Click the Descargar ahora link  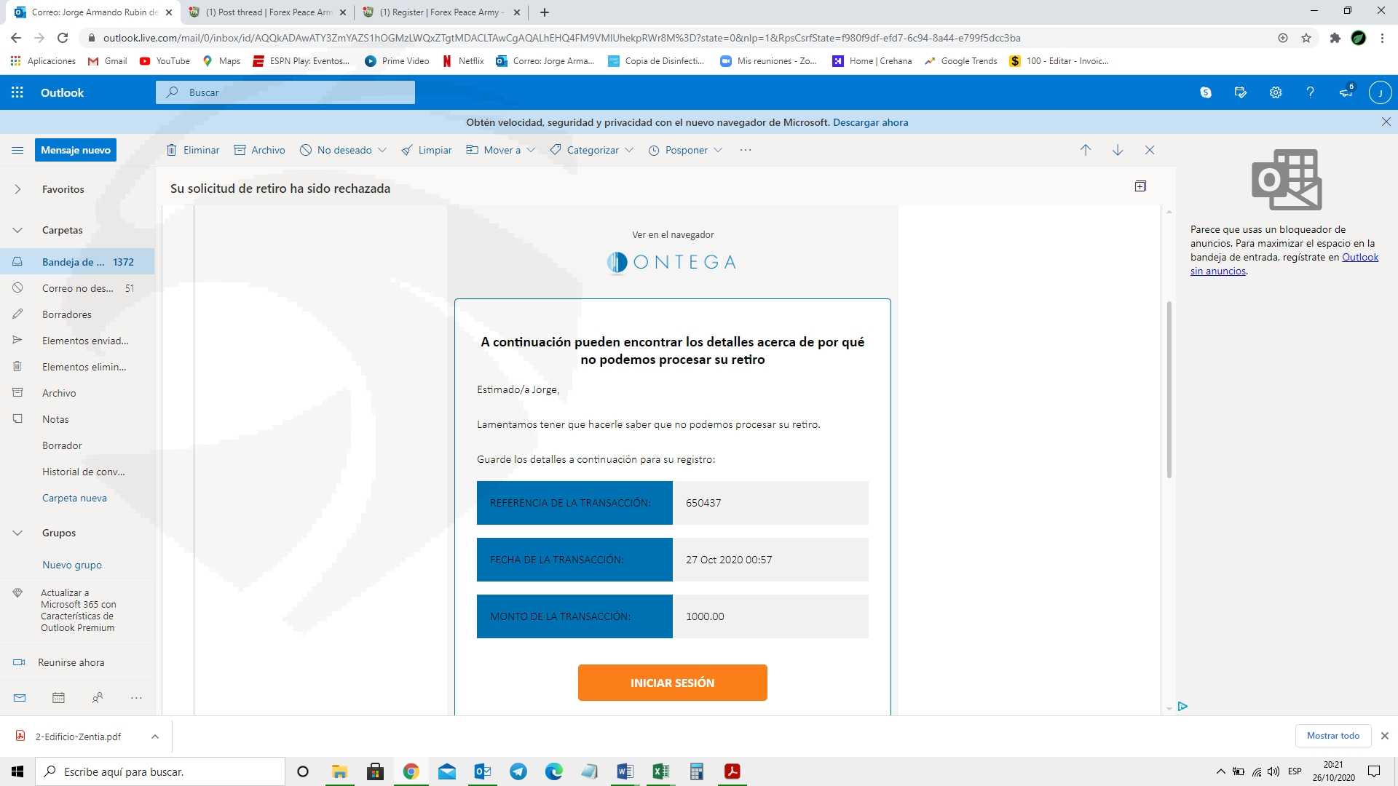pyautogui.click(x=870, y=122)
